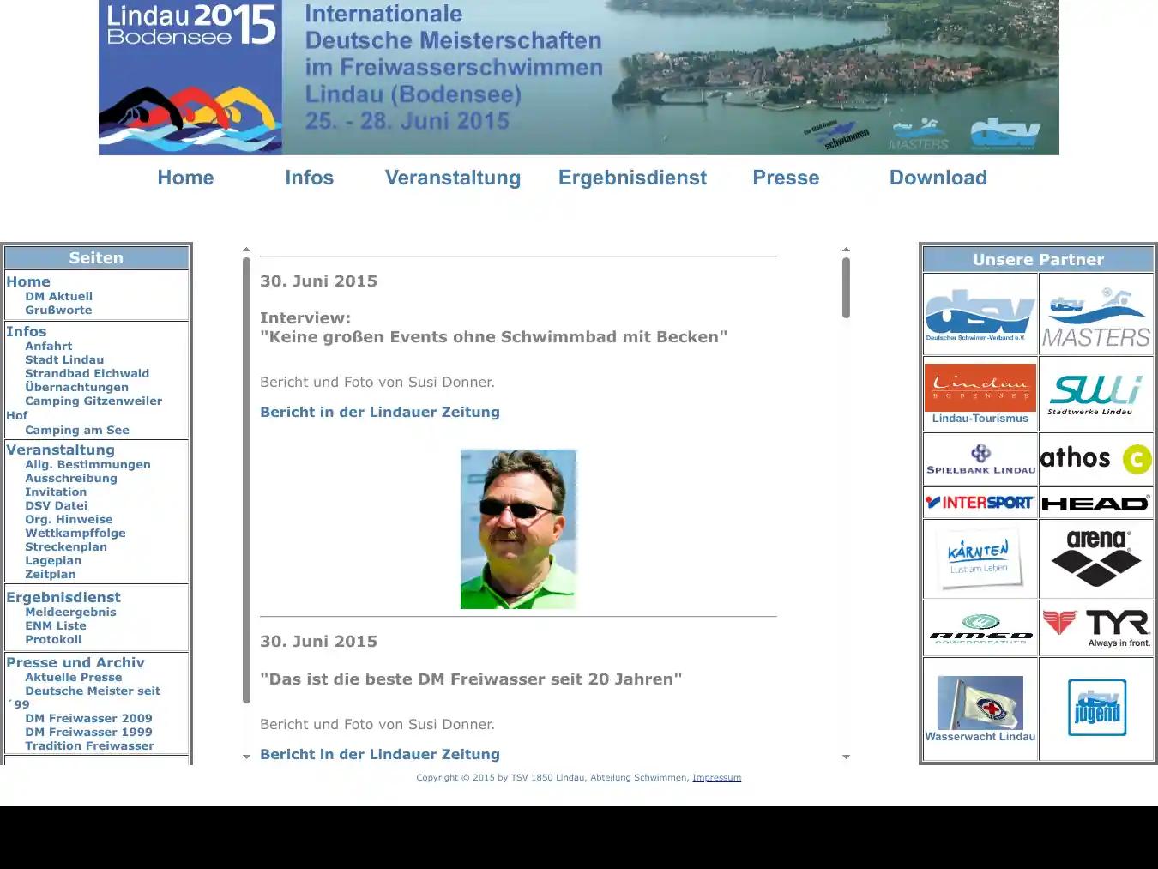Click the arena partner logo
Screen dimensions: 1158x869
[x=1096, y=558]
